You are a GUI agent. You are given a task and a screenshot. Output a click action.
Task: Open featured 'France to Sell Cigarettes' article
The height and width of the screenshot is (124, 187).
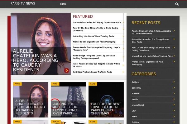(94, 42)
